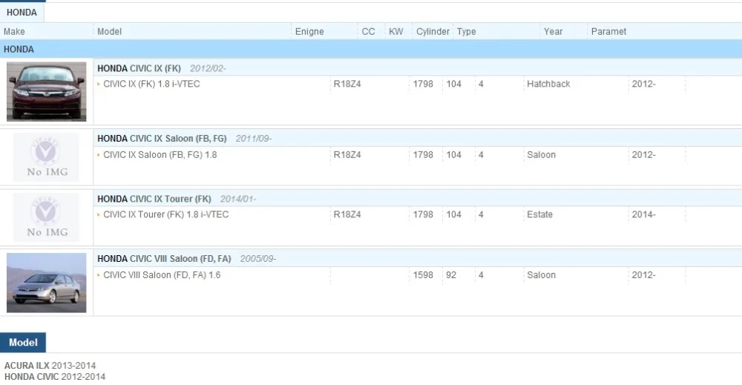The image size is (742, 385).
Task: Click Estate type cell
Action: coord(540,214)
